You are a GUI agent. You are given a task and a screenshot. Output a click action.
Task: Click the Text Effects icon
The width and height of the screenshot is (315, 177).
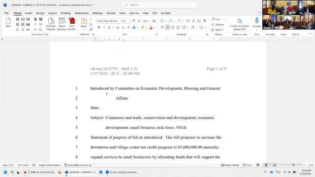tap(134, 28)
